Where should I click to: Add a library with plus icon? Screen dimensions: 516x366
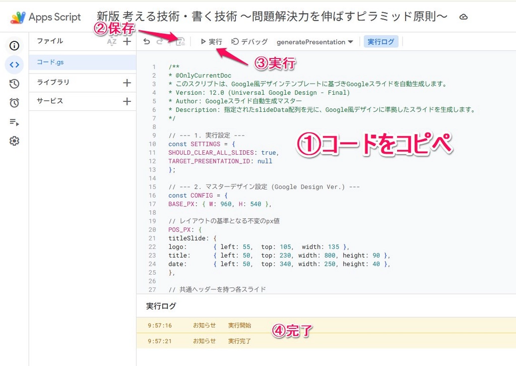pos(127,83)
